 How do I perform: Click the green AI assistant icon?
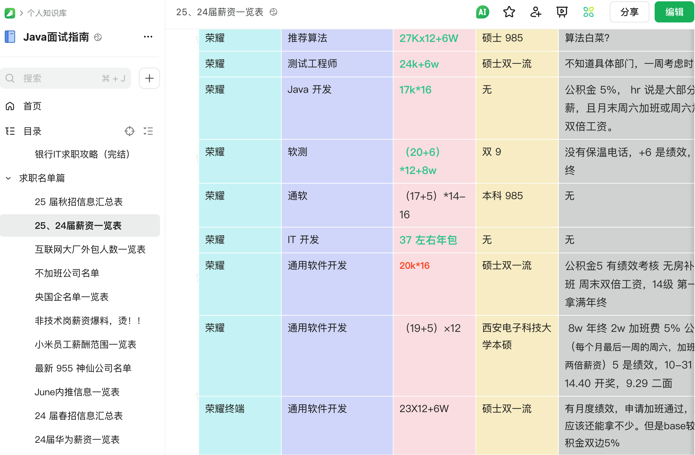click(x=482, y=12)
